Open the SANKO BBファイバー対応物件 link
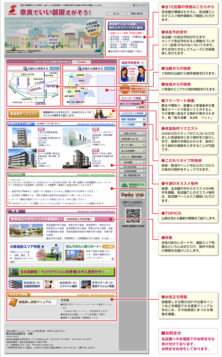Screen dimensions: 222x357 (86, 311)
